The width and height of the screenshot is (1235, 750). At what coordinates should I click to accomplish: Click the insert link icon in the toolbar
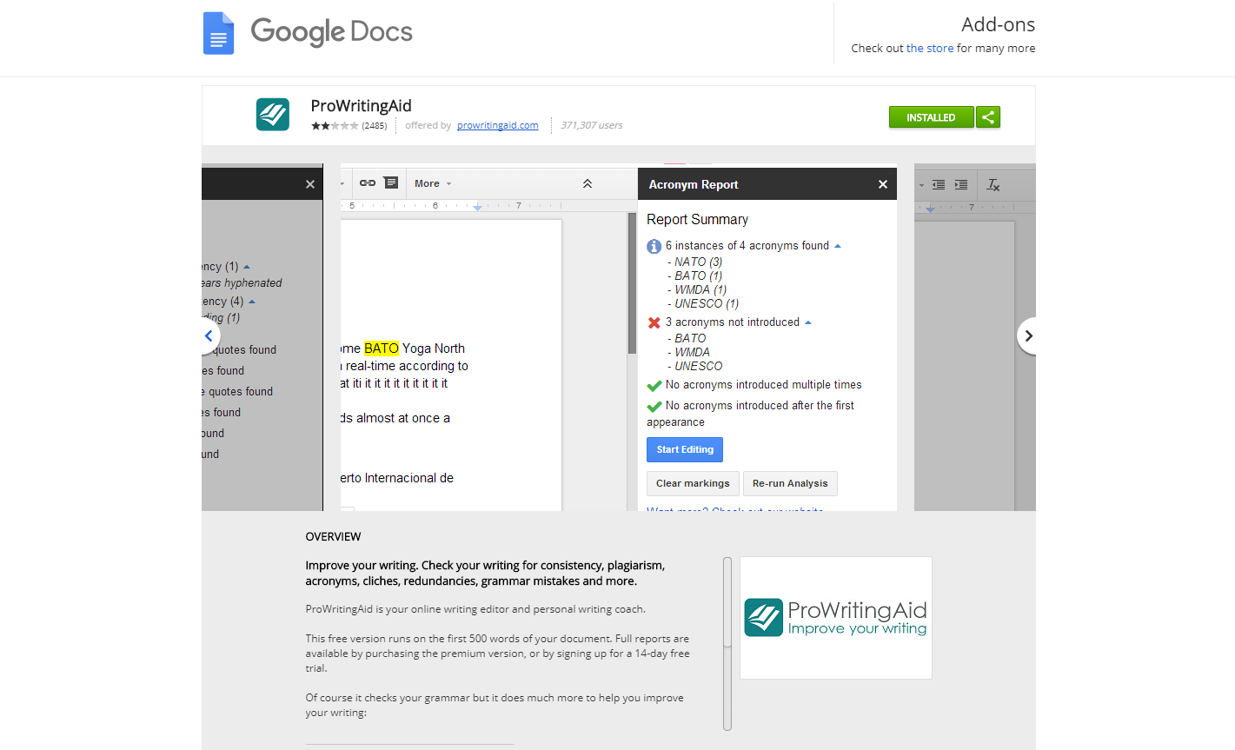[x=368, y=183]
